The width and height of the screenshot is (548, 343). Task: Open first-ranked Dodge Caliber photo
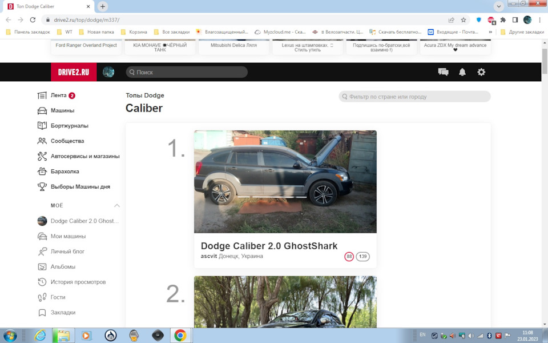(285, 182)
